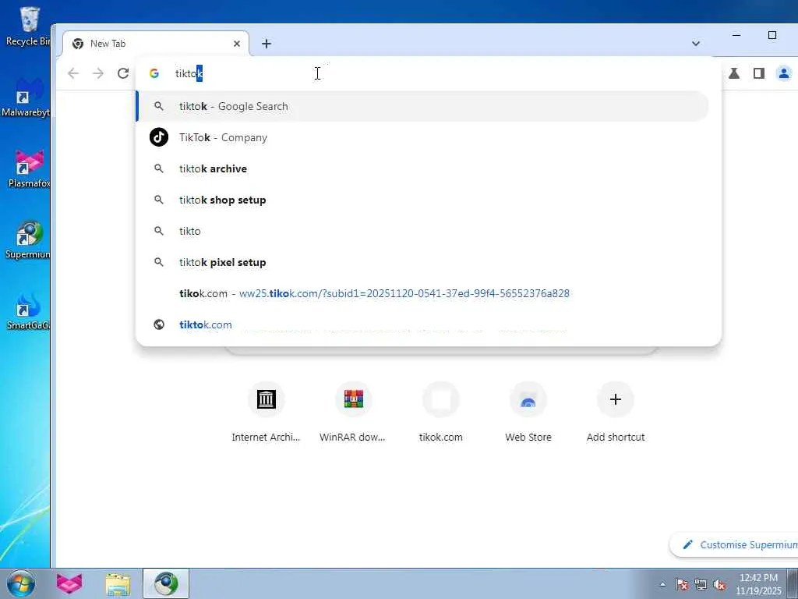Open the tiktok.com URL suggestion
798x599 pixels.
point(422,324)
